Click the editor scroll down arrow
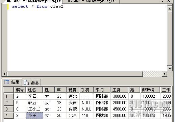 click(x=170, y=68)
